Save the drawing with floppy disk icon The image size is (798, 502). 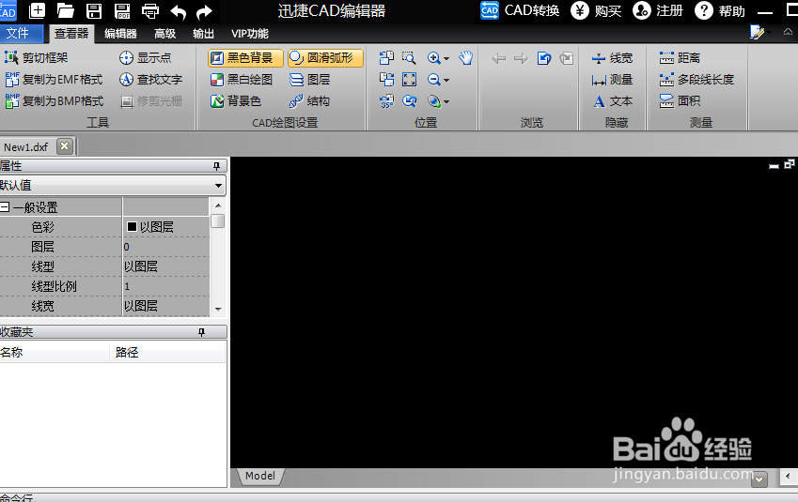pos(94,10)
